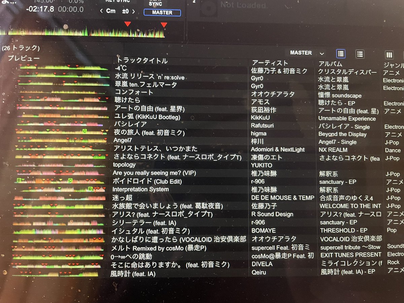Screen dimensions: 404x303
Task: Select the track title アリス? (feat. ナースロボ_タイプT)
Action: [162, 214]
